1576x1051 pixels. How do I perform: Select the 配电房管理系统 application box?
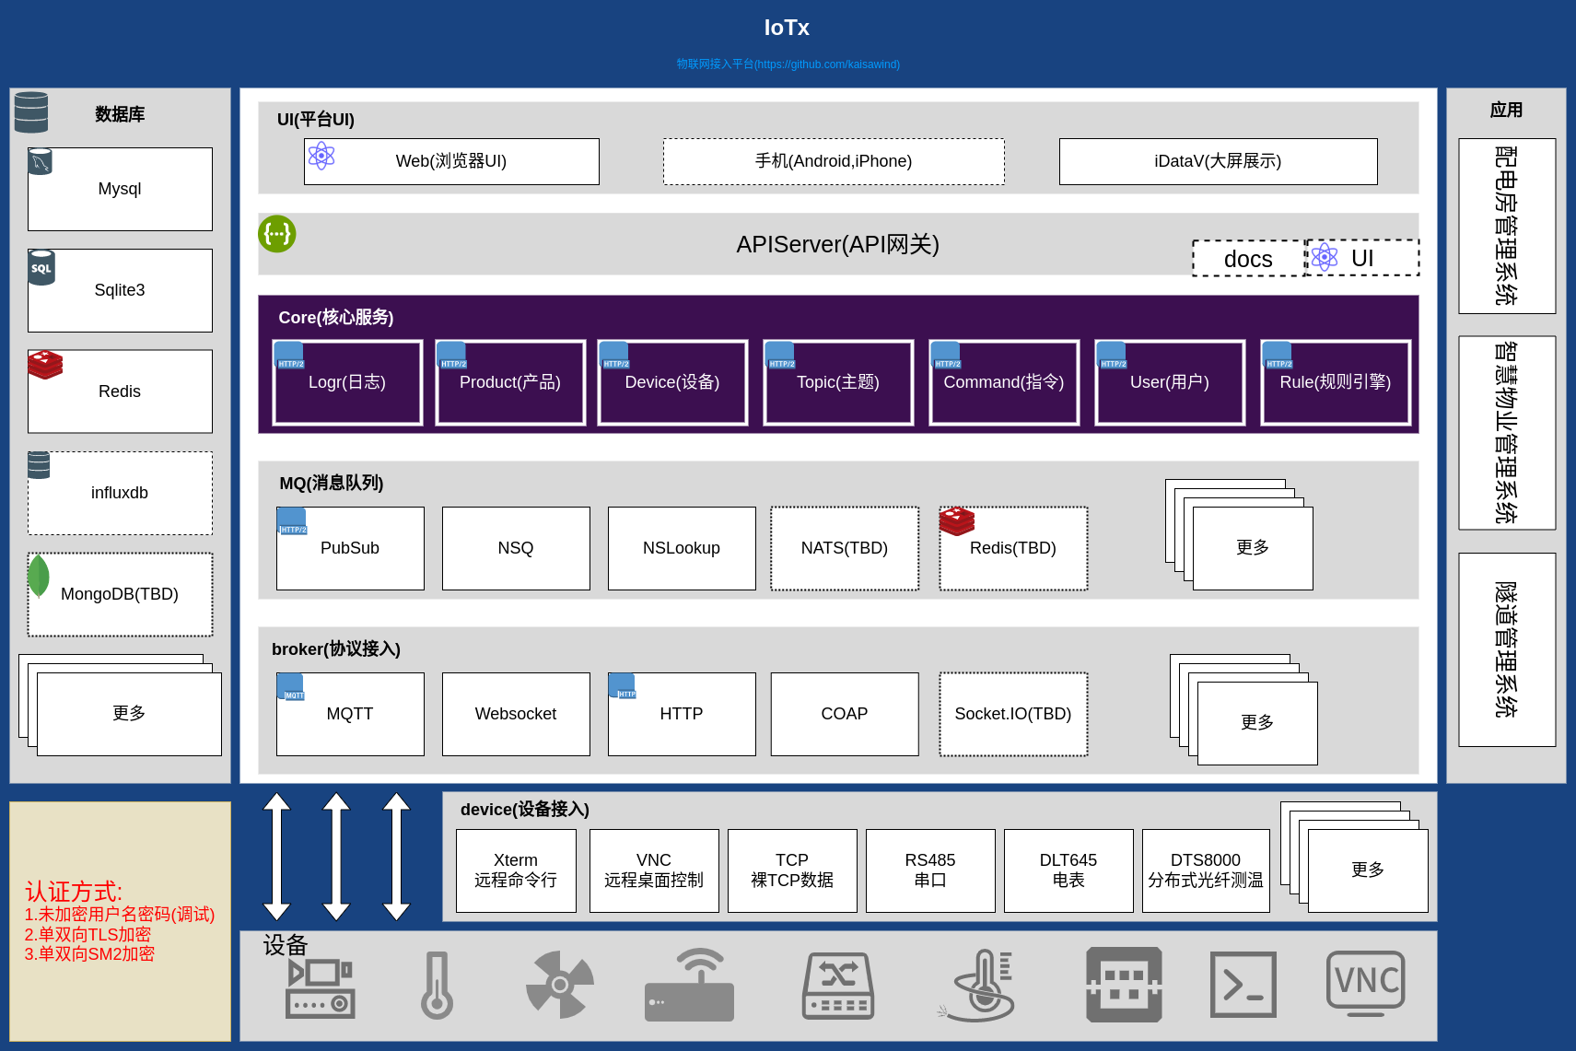tap(1506, 226)
